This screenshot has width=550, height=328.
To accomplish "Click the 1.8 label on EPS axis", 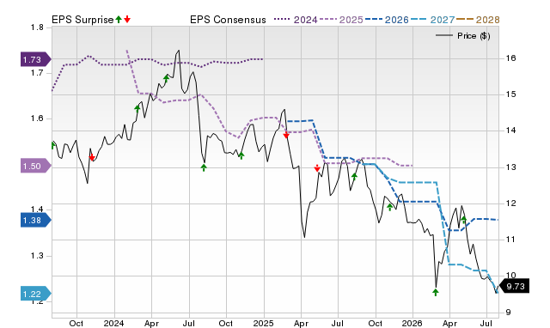I will tap(37, 27).
